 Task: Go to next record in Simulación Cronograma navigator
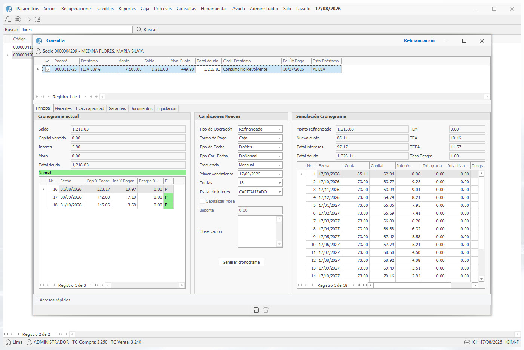point(353,285)
